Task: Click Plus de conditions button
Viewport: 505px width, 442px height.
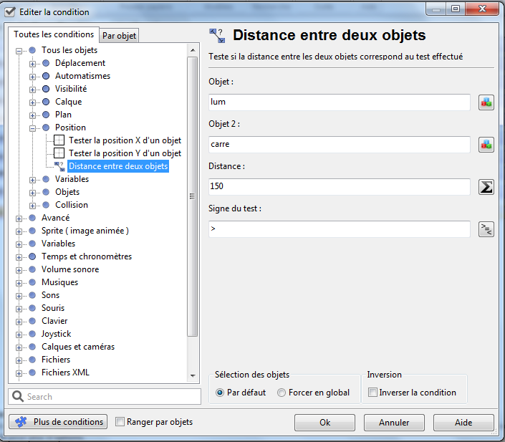Action: 58,422
